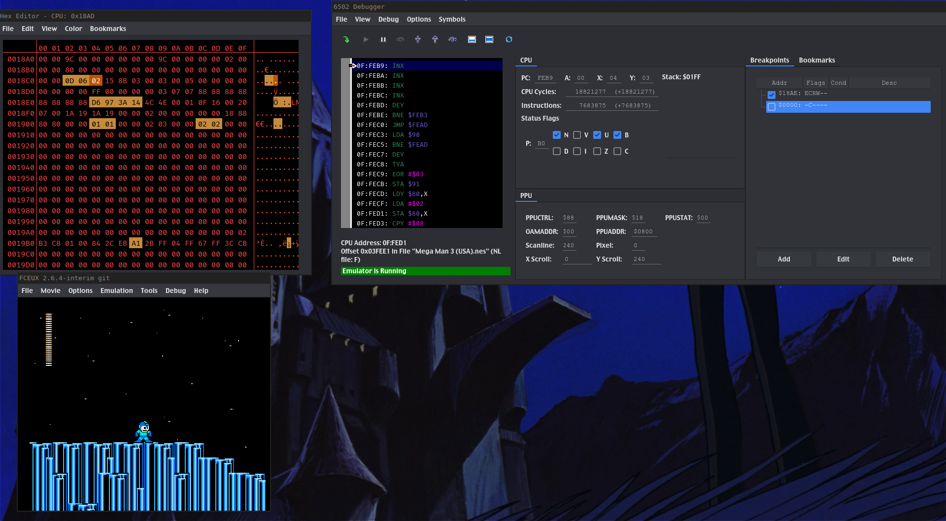
Task: Click the Step Out up-arrow icon
Action: pos(435,39)
